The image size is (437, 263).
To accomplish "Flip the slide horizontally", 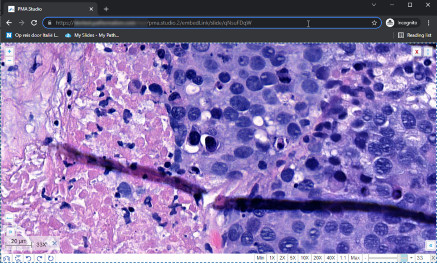I will (x=7, y=258).
